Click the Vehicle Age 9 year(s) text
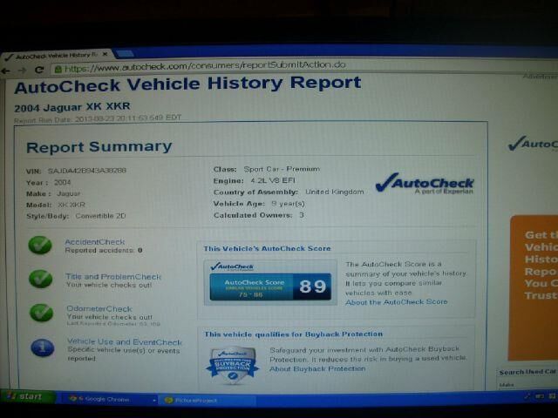 (259, 204)
